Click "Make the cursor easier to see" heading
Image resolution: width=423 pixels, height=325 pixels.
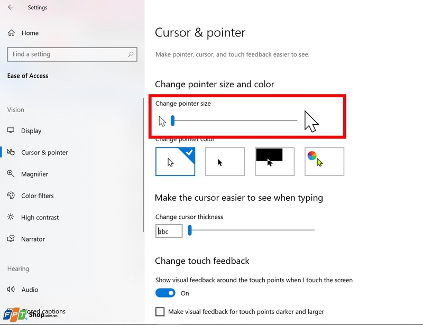pyautogui.click(x=239, y=198)
